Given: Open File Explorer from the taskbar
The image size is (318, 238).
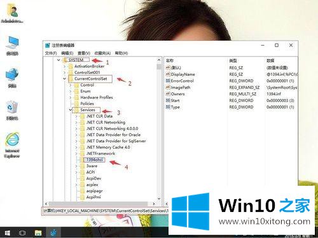Looking at the screenshot, I should tap(38, 233).
